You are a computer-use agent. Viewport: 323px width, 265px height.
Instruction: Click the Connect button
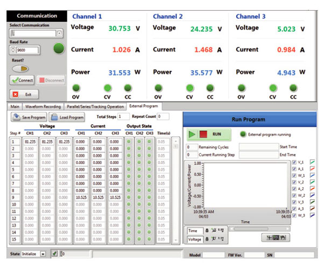click(x=22, y=80)
